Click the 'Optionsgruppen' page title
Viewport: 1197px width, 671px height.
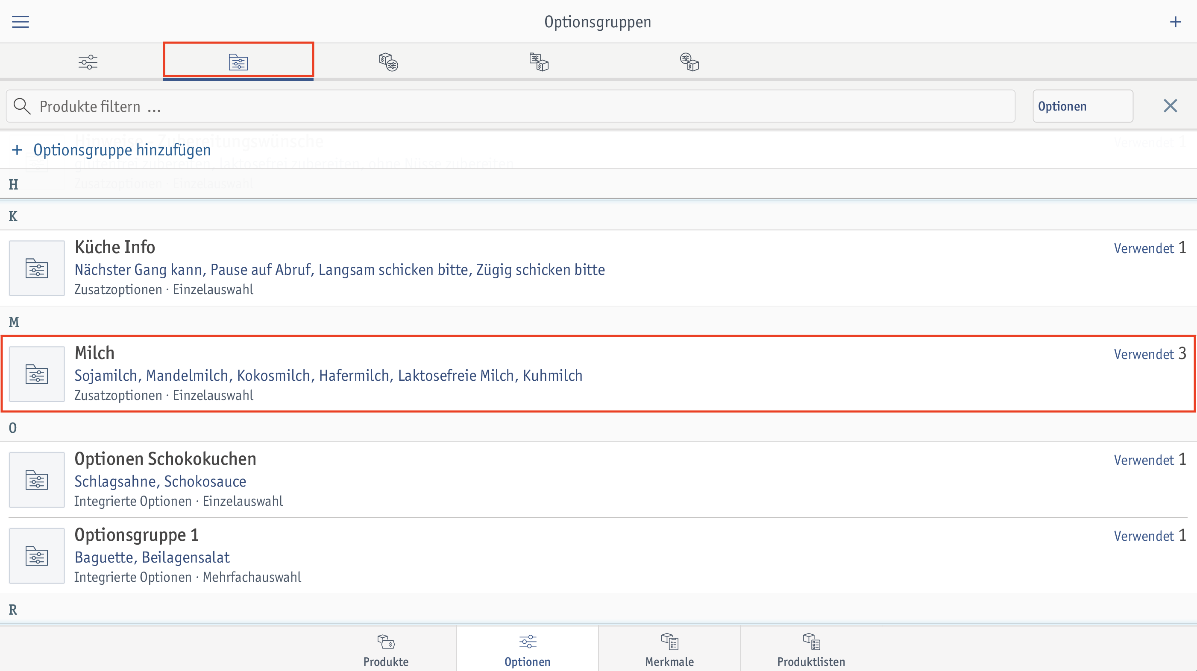598,22
